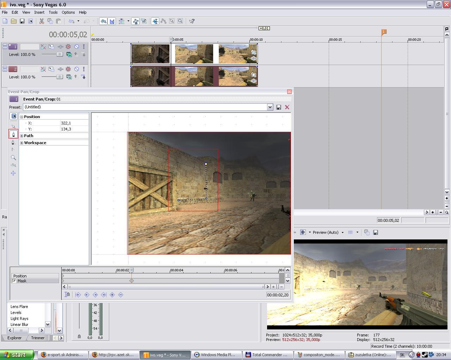Jump to First Keyframe button
The image size is (451, 360).
pos(78,295)
